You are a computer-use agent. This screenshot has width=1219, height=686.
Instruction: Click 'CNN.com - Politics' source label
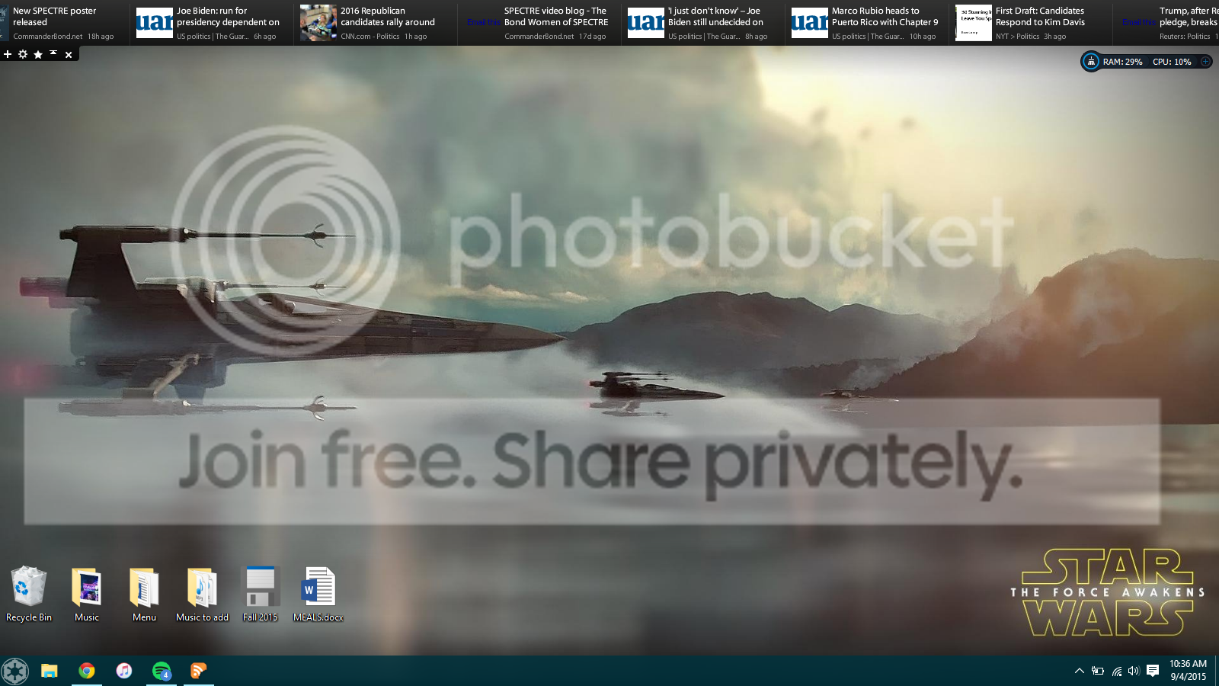coord(370,36)
